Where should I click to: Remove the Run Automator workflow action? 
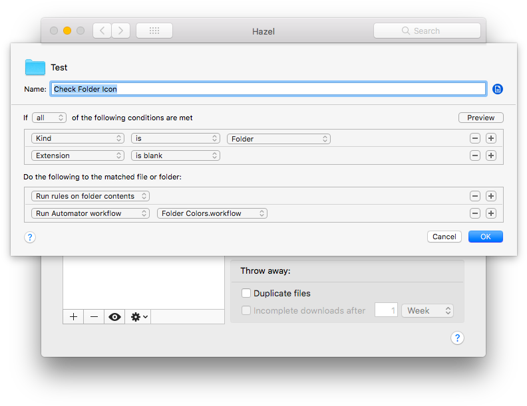point(474,213)
